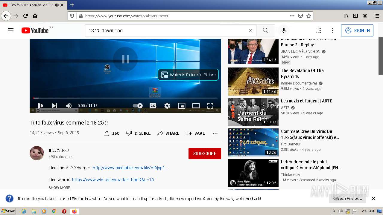383x215 pixels.
Task: Open YouTube guide hamburger menu
Action: [11, 30]
